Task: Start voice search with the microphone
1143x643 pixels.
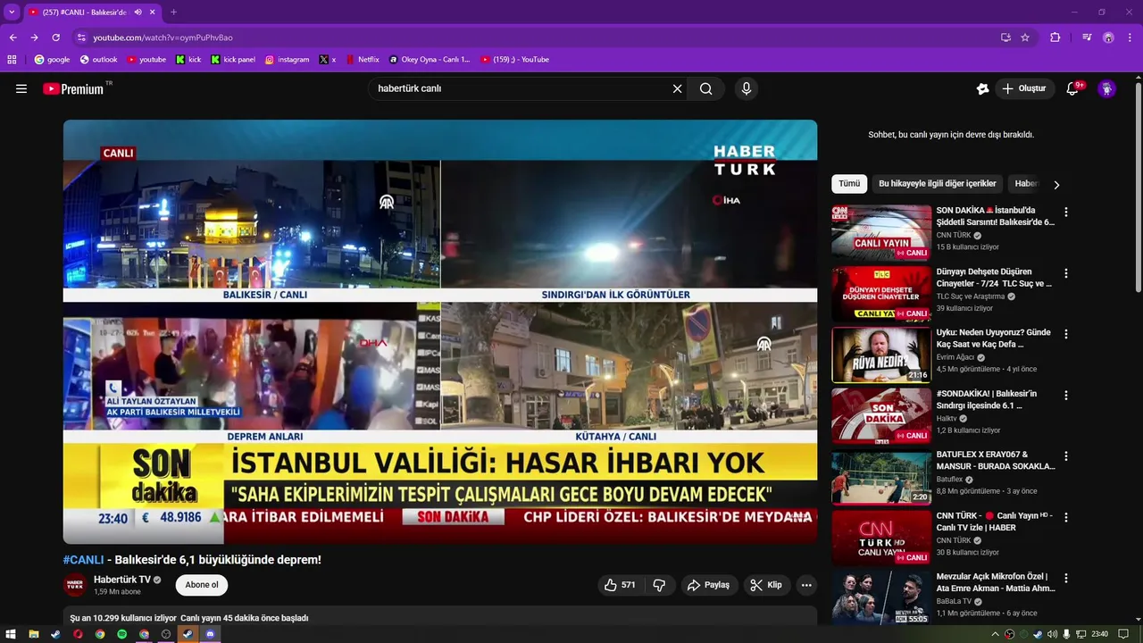Action: (x=747, y=88)
